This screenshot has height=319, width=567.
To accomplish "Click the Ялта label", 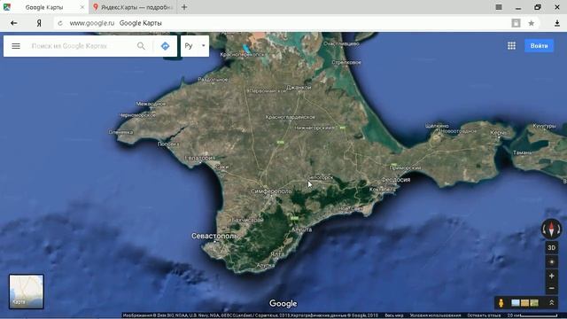I will 277,254.
